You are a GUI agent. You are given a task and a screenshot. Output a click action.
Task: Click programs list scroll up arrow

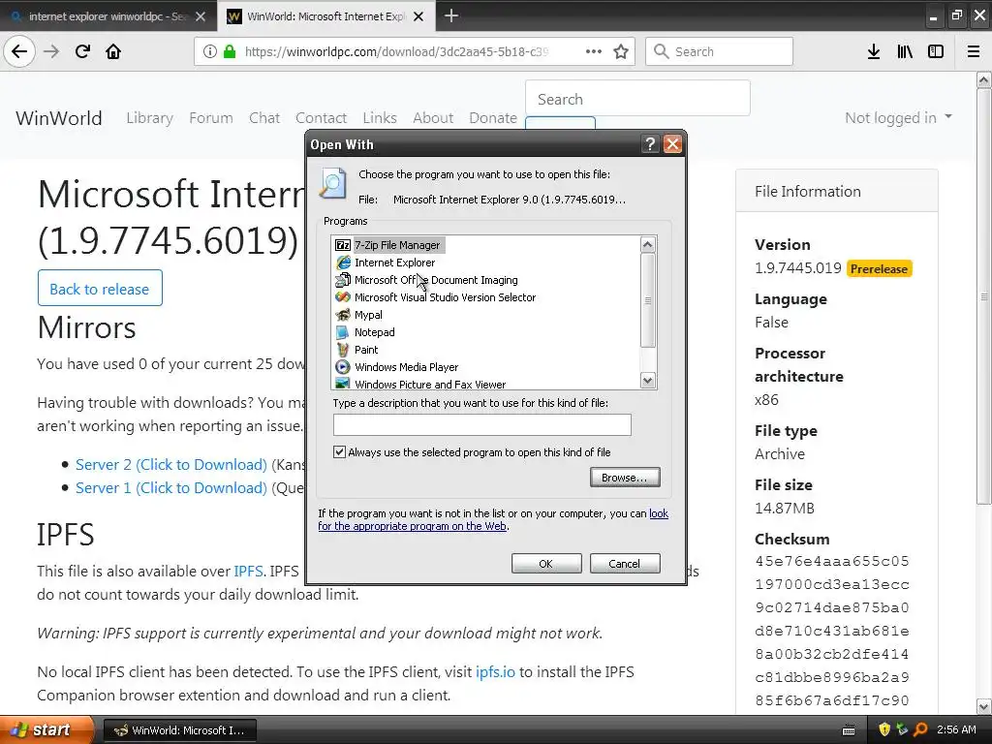[648, 244]
